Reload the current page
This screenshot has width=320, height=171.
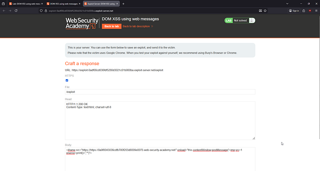(x=16, y=11)
